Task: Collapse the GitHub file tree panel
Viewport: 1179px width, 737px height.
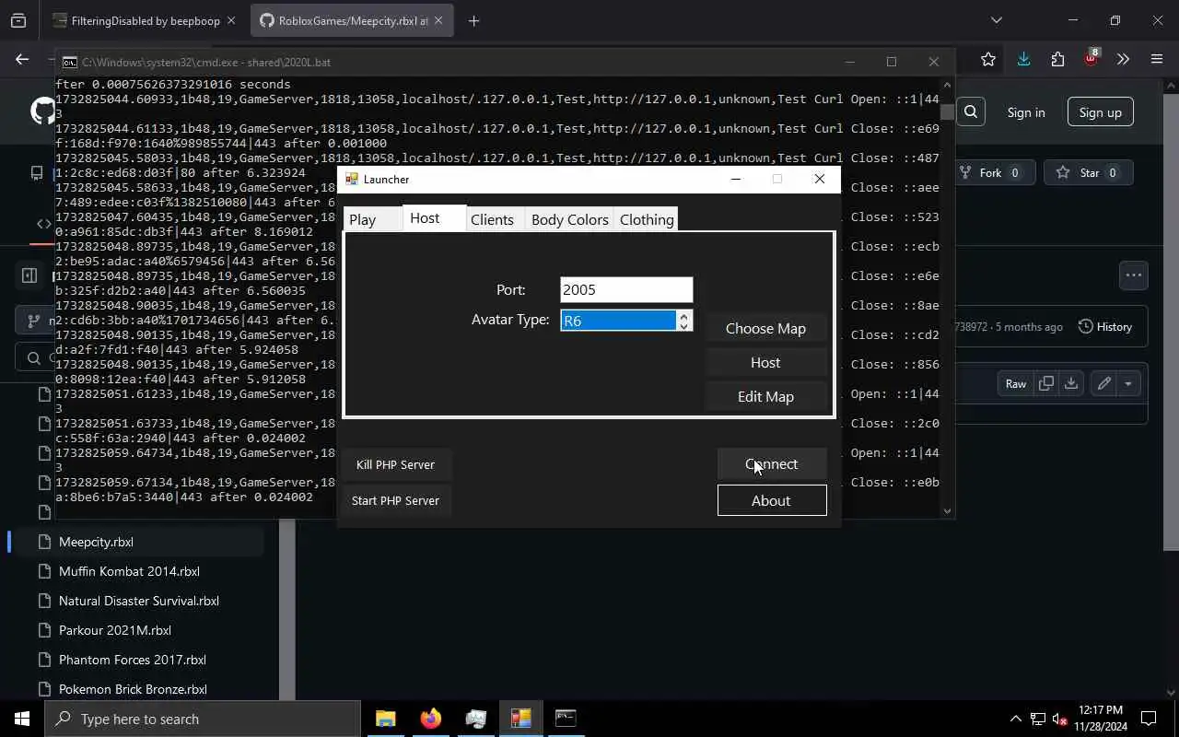Action: [29, 275]
